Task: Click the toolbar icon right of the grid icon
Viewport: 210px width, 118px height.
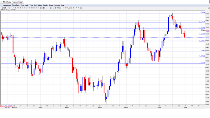Action: (46, 8)
